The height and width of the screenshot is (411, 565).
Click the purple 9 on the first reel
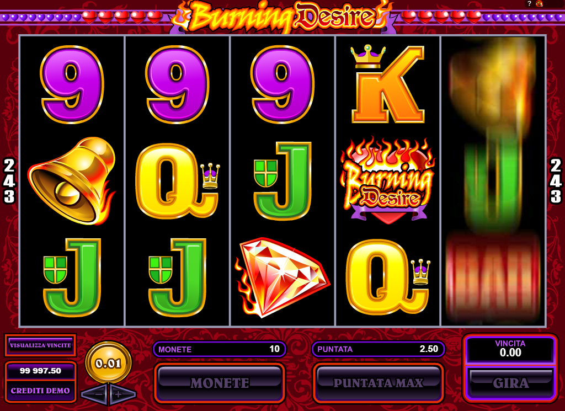(72, 84)
